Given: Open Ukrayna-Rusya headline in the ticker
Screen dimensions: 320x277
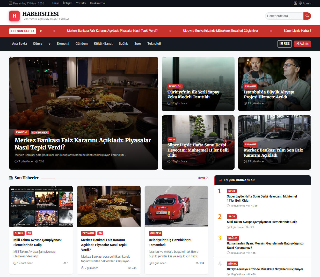Looking at the screenshot, I should tap(221, 31).
